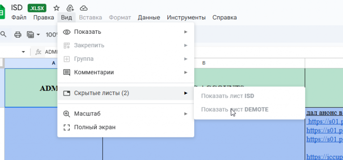Image resolution: width=343 pixels, height=160 pixels.
Task: Select Полный экран menu item
Action: (126, 128)
